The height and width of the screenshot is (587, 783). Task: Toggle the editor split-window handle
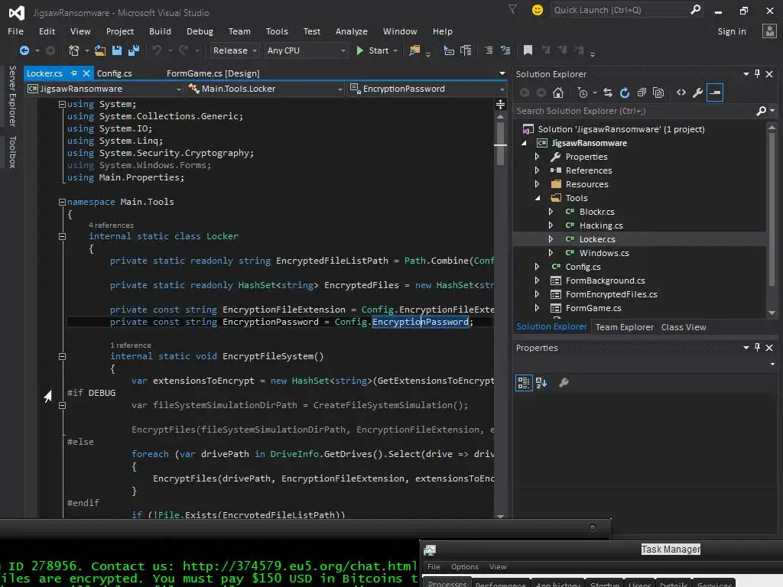point(500,104)
